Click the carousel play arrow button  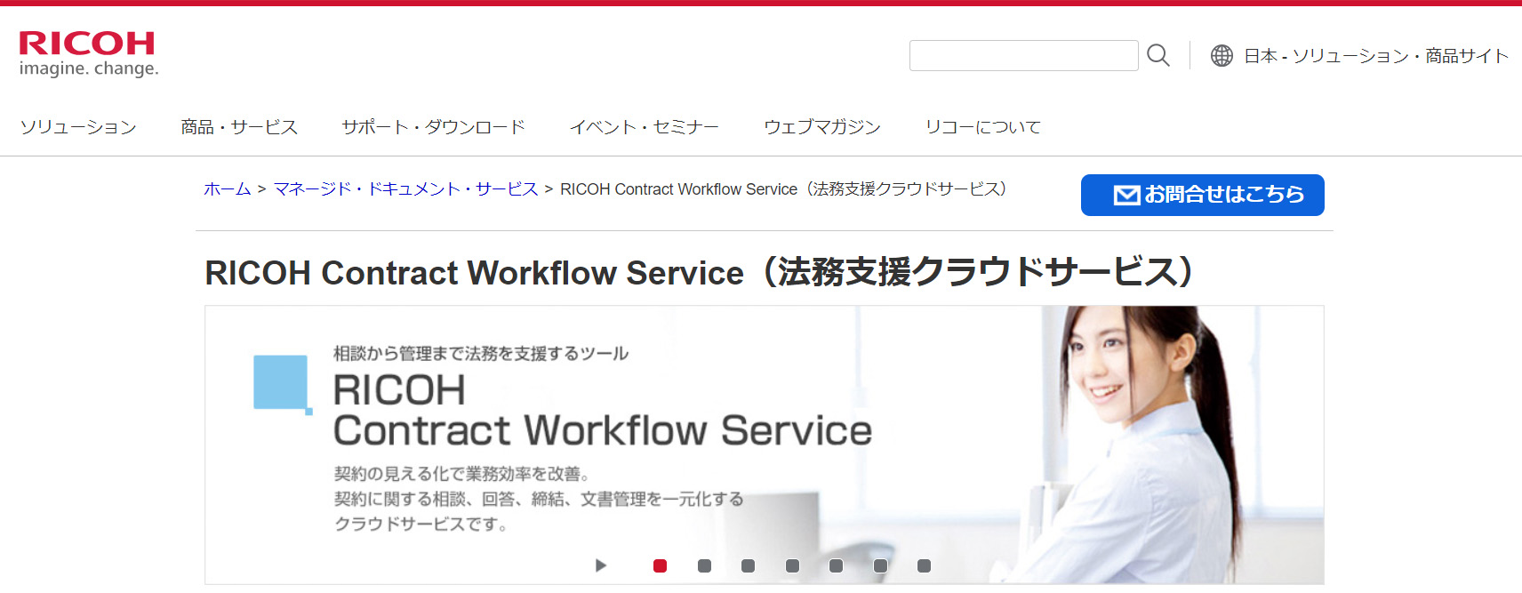601,565
